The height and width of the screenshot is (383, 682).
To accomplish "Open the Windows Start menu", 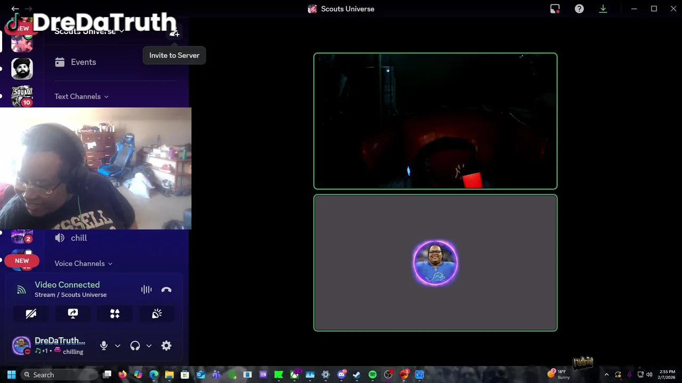I will (x=11, y=374).
